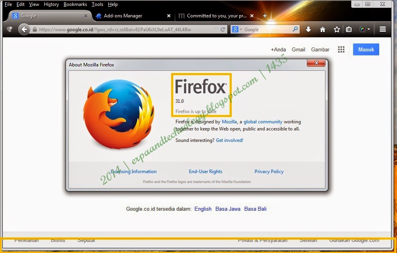
Task: Close the Add-ons Manager tab
Action: click(x=168, y=16)
